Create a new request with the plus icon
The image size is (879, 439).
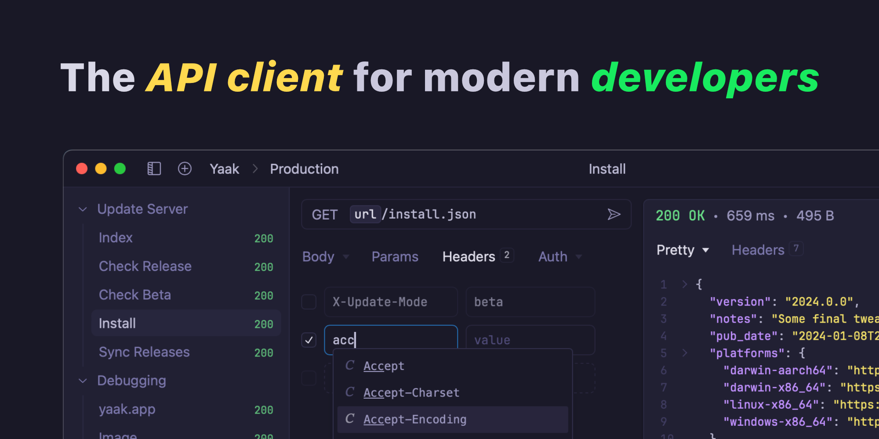[x=185, y=169]
